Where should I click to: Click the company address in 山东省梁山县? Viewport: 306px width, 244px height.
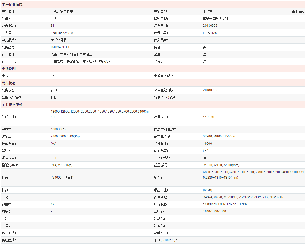pos(81,61)
